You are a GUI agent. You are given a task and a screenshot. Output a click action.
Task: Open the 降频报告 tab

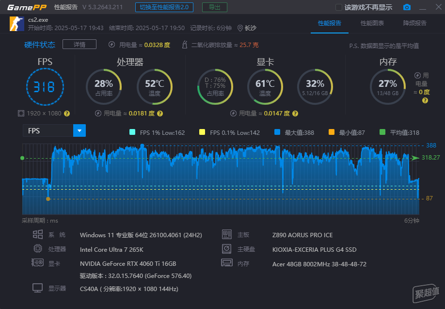click(415, 23)
